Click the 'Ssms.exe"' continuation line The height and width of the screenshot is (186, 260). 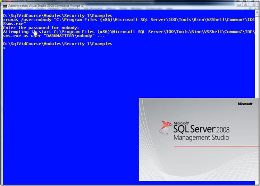15,24
